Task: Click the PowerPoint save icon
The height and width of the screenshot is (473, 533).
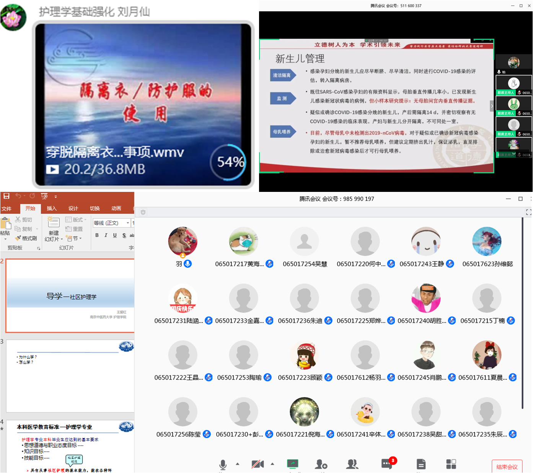Action: point(7,196)
